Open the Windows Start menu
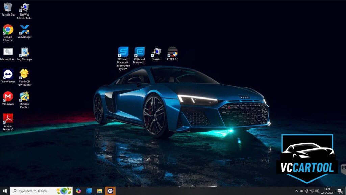The width and height of the screenshot is (346, 195). click(x=5, y=191)
